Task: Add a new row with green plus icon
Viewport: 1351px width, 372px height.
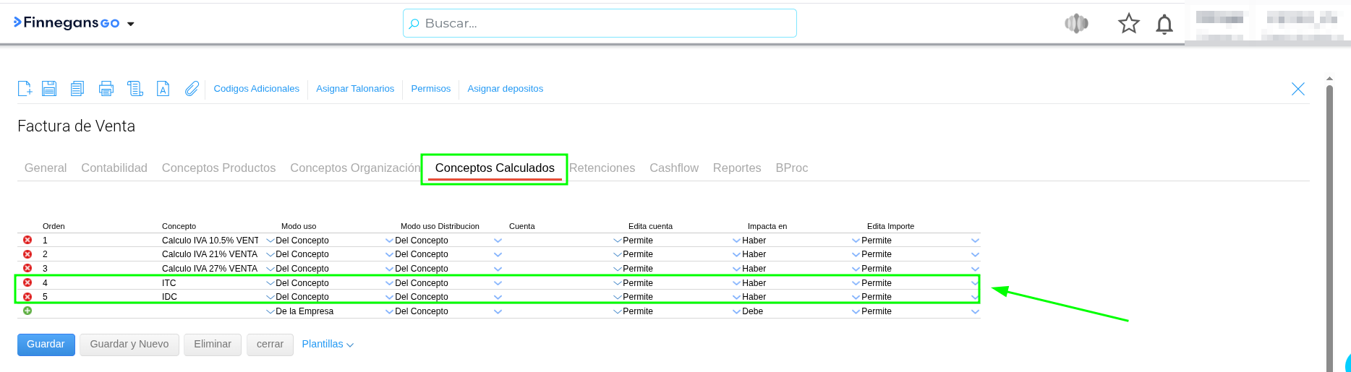Action: pyautogui.click(x=27, y=311)
